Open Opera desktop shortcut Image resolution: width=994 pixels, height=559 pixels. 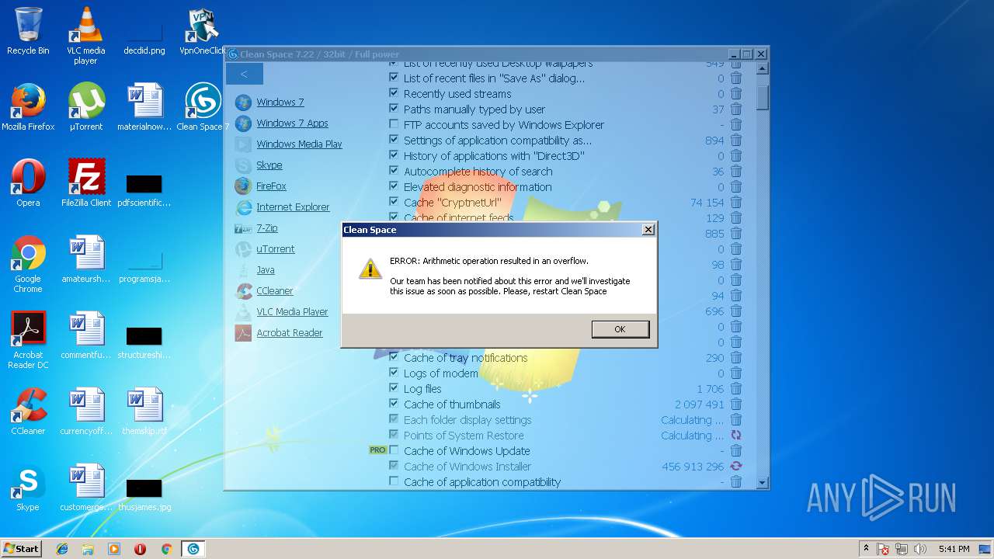[x=28, y=183]
